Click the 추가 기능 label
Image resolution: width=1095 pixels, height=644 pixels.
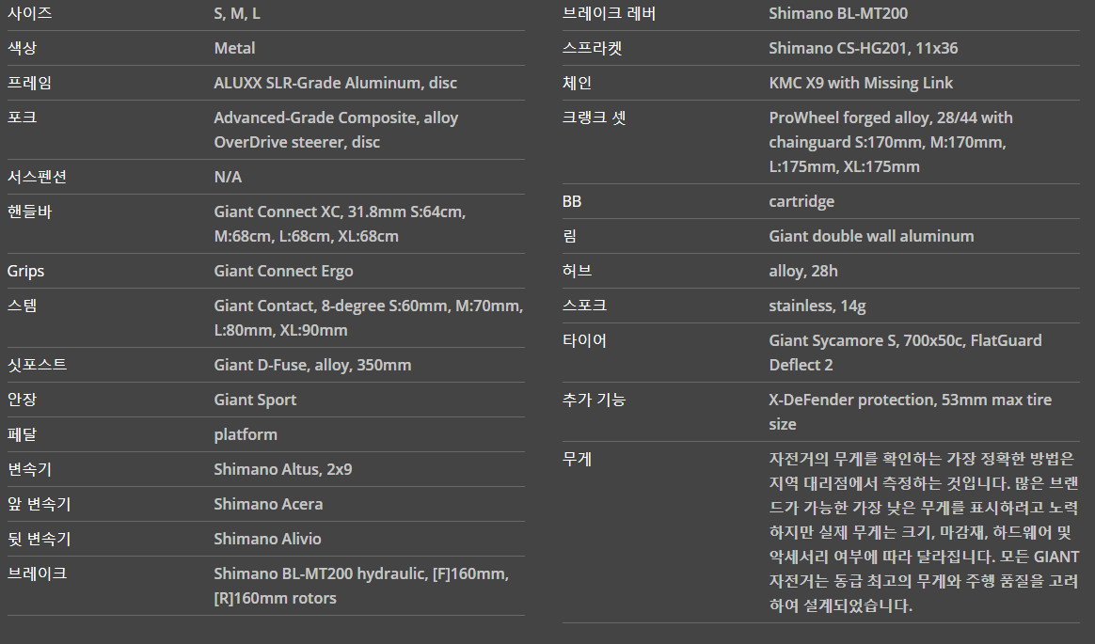(x=595, y=400)
